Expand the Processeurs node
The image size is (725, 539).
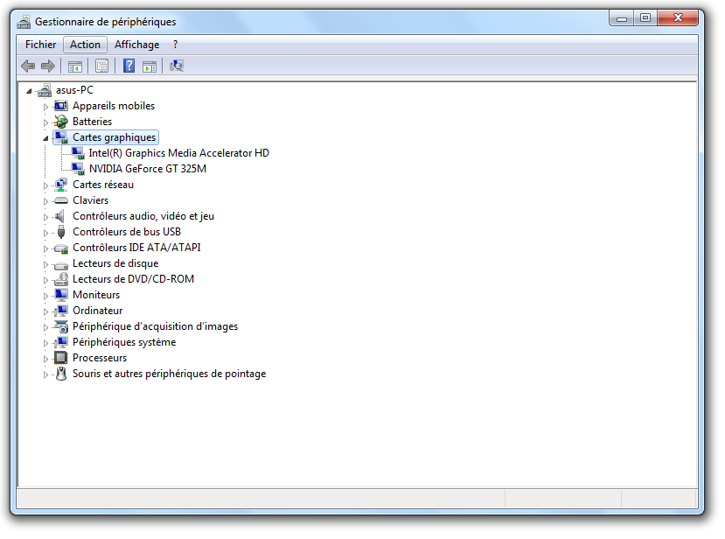click(45, 359)
